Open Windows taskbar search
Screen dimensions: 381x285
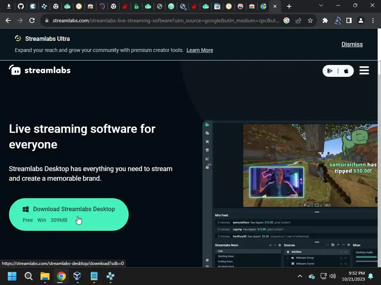point(28,276)
